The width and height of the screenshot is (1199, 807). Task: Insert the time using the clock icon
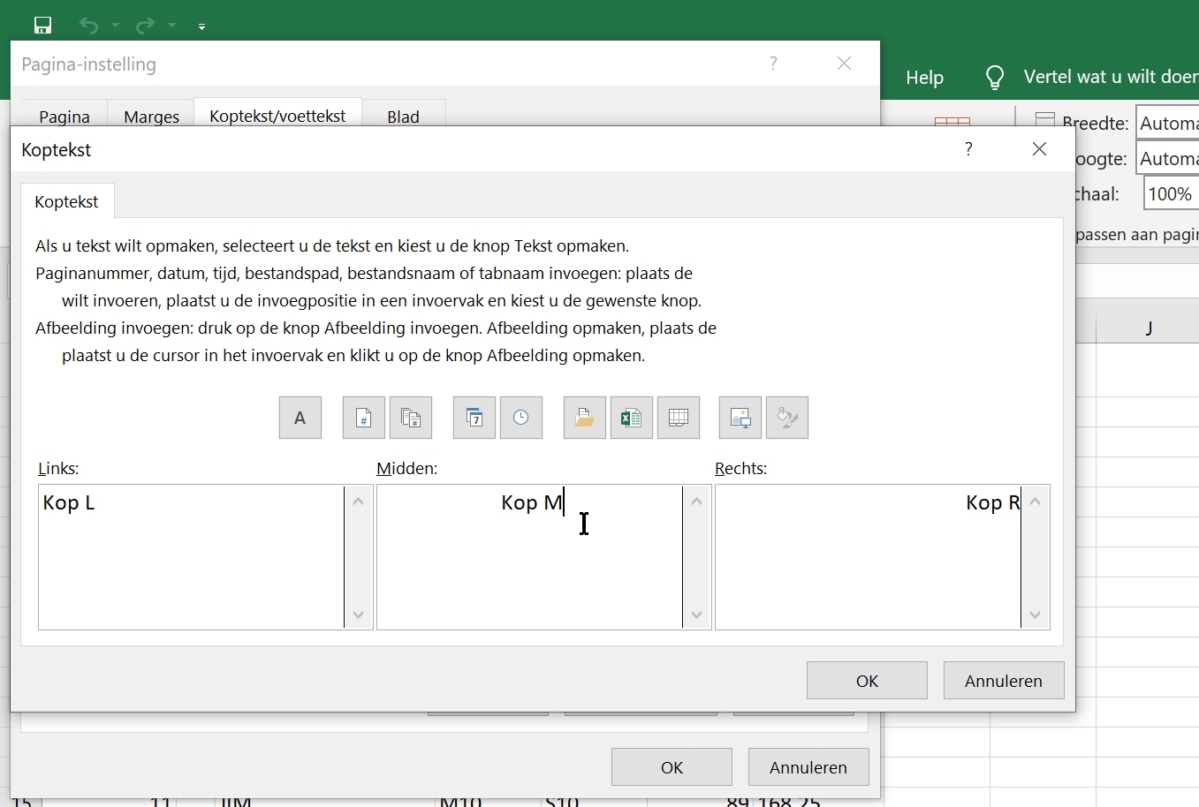521,418
